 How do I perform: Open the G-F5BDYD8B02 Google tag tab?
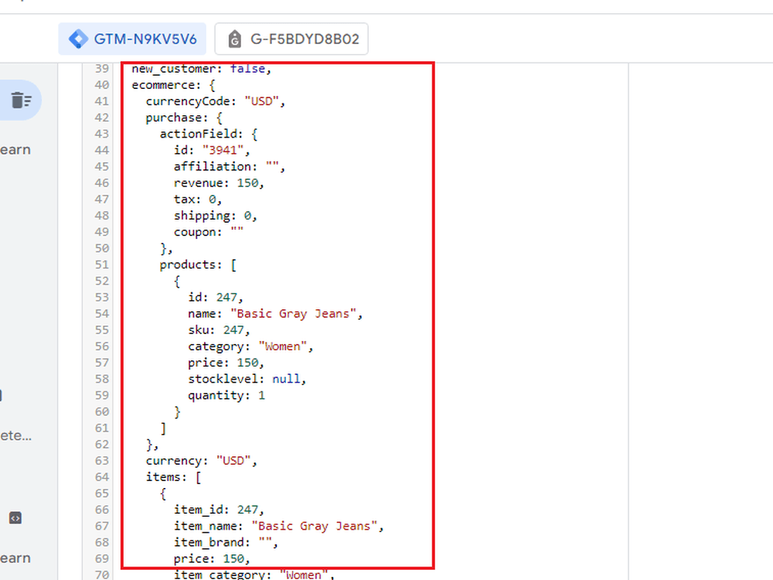[291, 39]
